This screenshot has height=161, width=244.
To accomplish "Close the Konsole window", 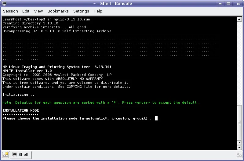I will point(238,4).
